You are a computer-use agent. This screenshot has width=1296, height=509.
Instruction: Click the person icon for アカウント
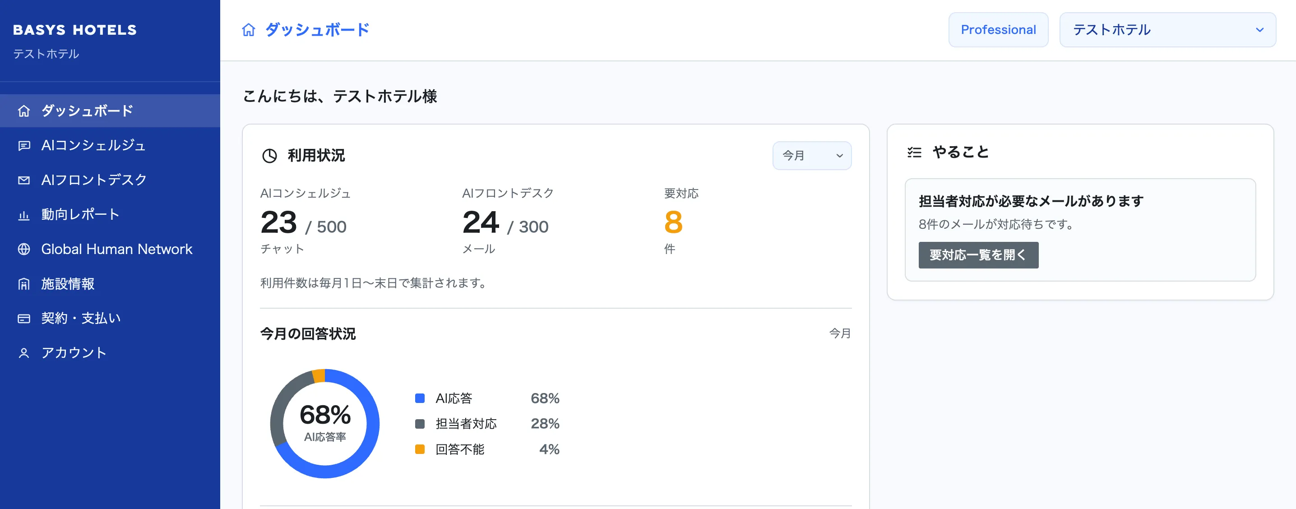point(23,353)
